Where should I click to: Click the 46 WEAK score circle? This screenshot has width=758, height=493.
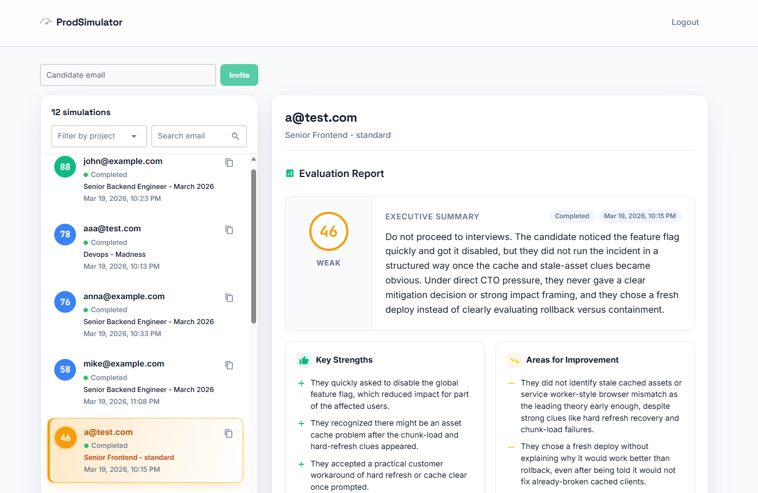point(328,231)
